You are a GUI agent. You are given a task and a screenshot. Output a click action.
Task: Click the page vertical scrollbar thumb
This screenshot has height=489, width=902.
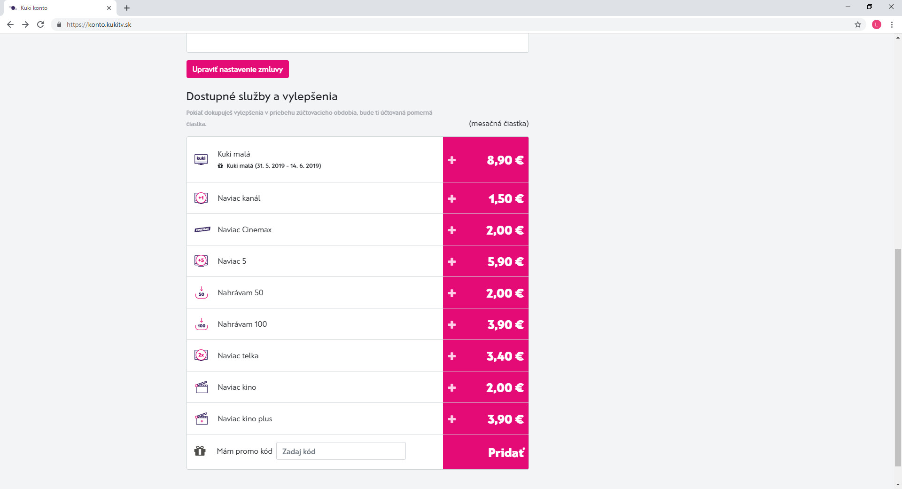pyautogui.click(x=898, y=357)
